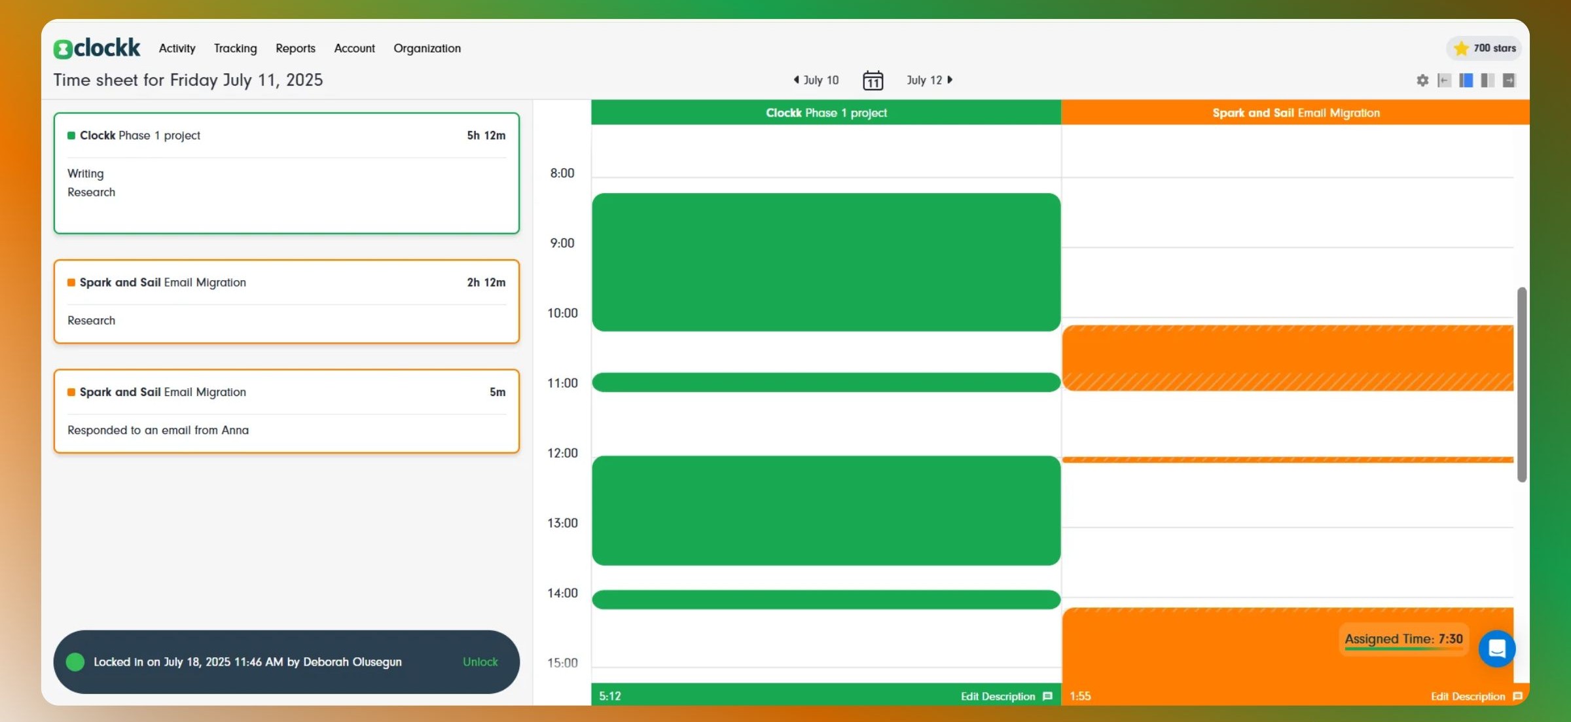Click the green locked status dot
This screenshot has height=722, width=1571.
pyautogui.click(x=75, y=662)
